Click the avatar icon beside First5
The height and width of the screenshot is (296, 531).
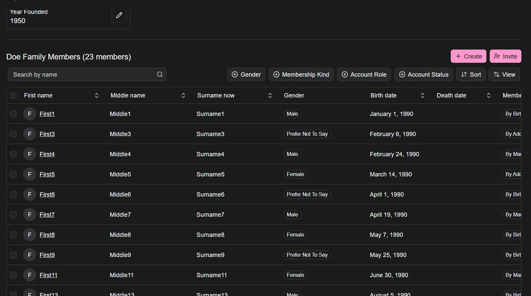pos(30,174)
